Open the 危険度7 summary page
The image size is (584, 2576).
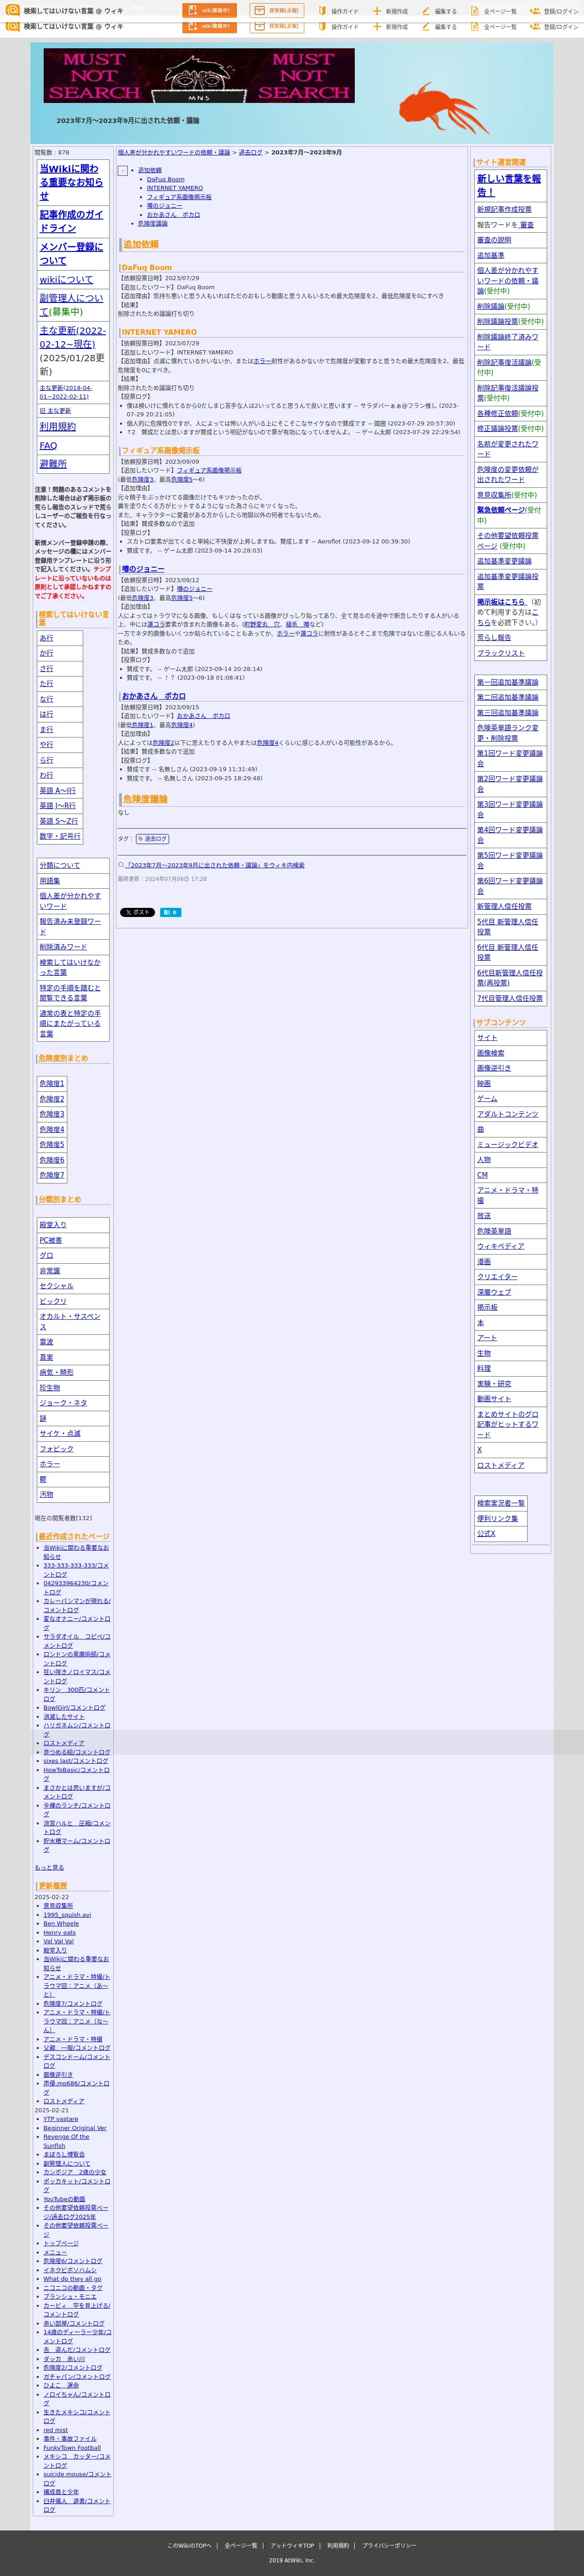point(51,1175)
